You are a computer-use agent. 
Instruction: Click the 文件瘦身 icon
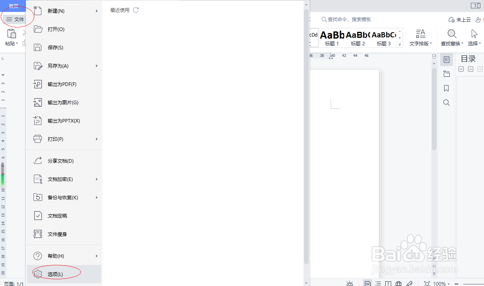pos(38,234)
